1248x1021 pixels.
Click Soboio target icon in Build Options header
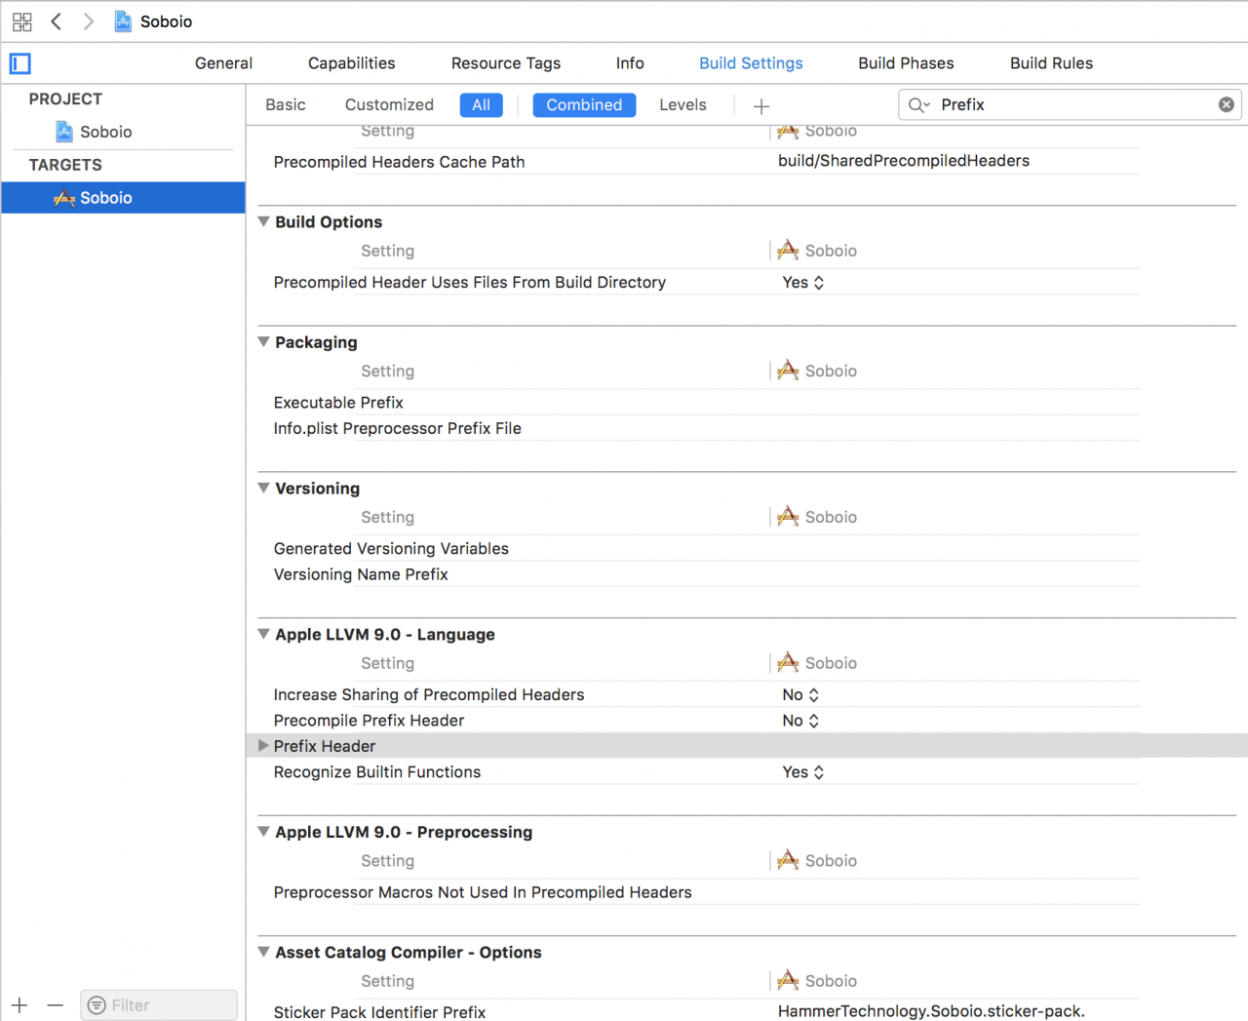788,251
